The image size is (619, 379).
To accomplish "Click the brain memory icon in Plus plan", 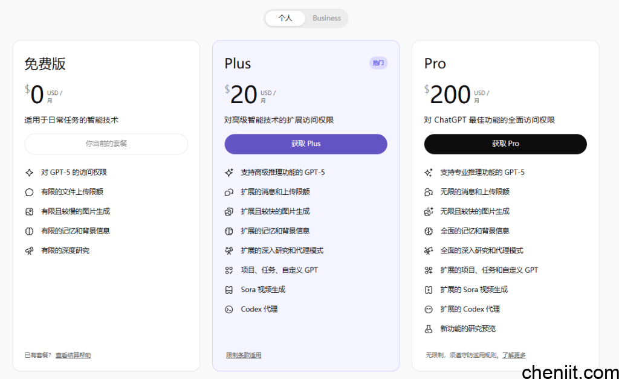I will pyautogui.click(x=229, y=231).
